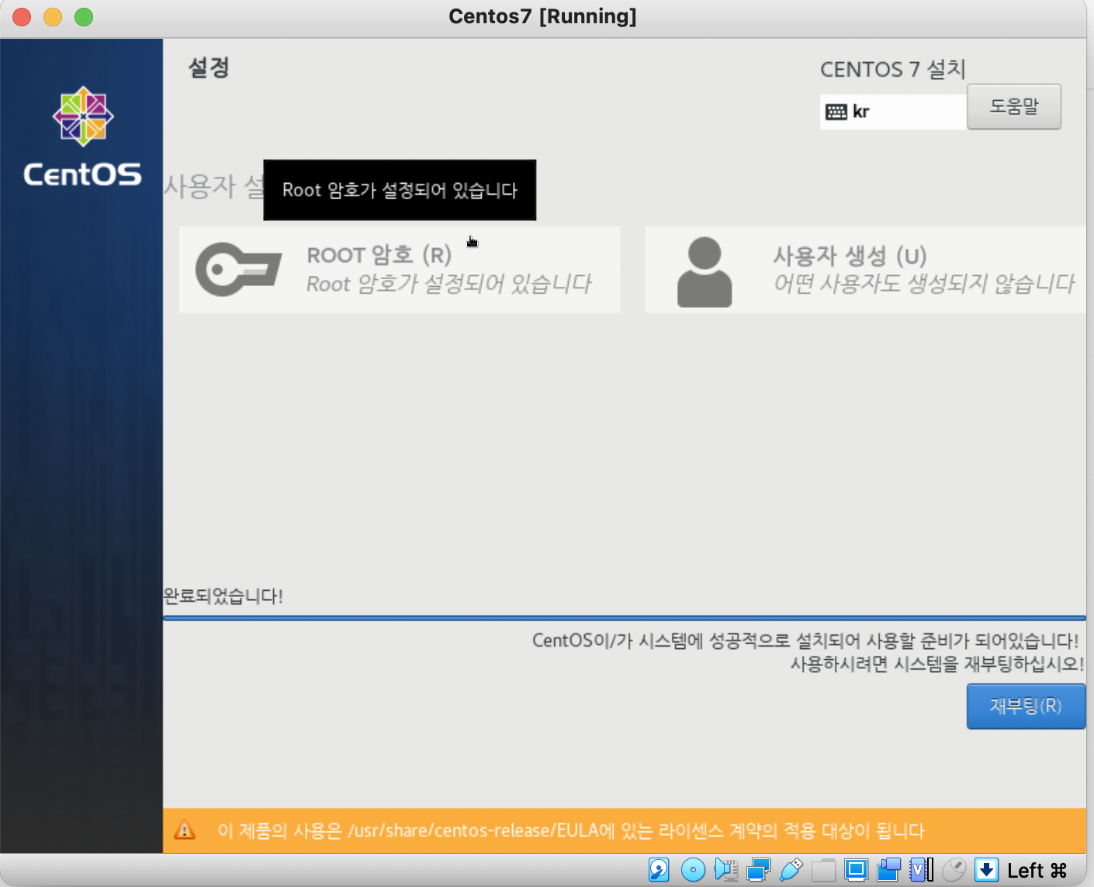Click 'Root 암호가 설정되어 있습니다' status under ROOT 암호
Image resolution: width=1094 pixels, height=887 pixels.
(x=449, y=284)
